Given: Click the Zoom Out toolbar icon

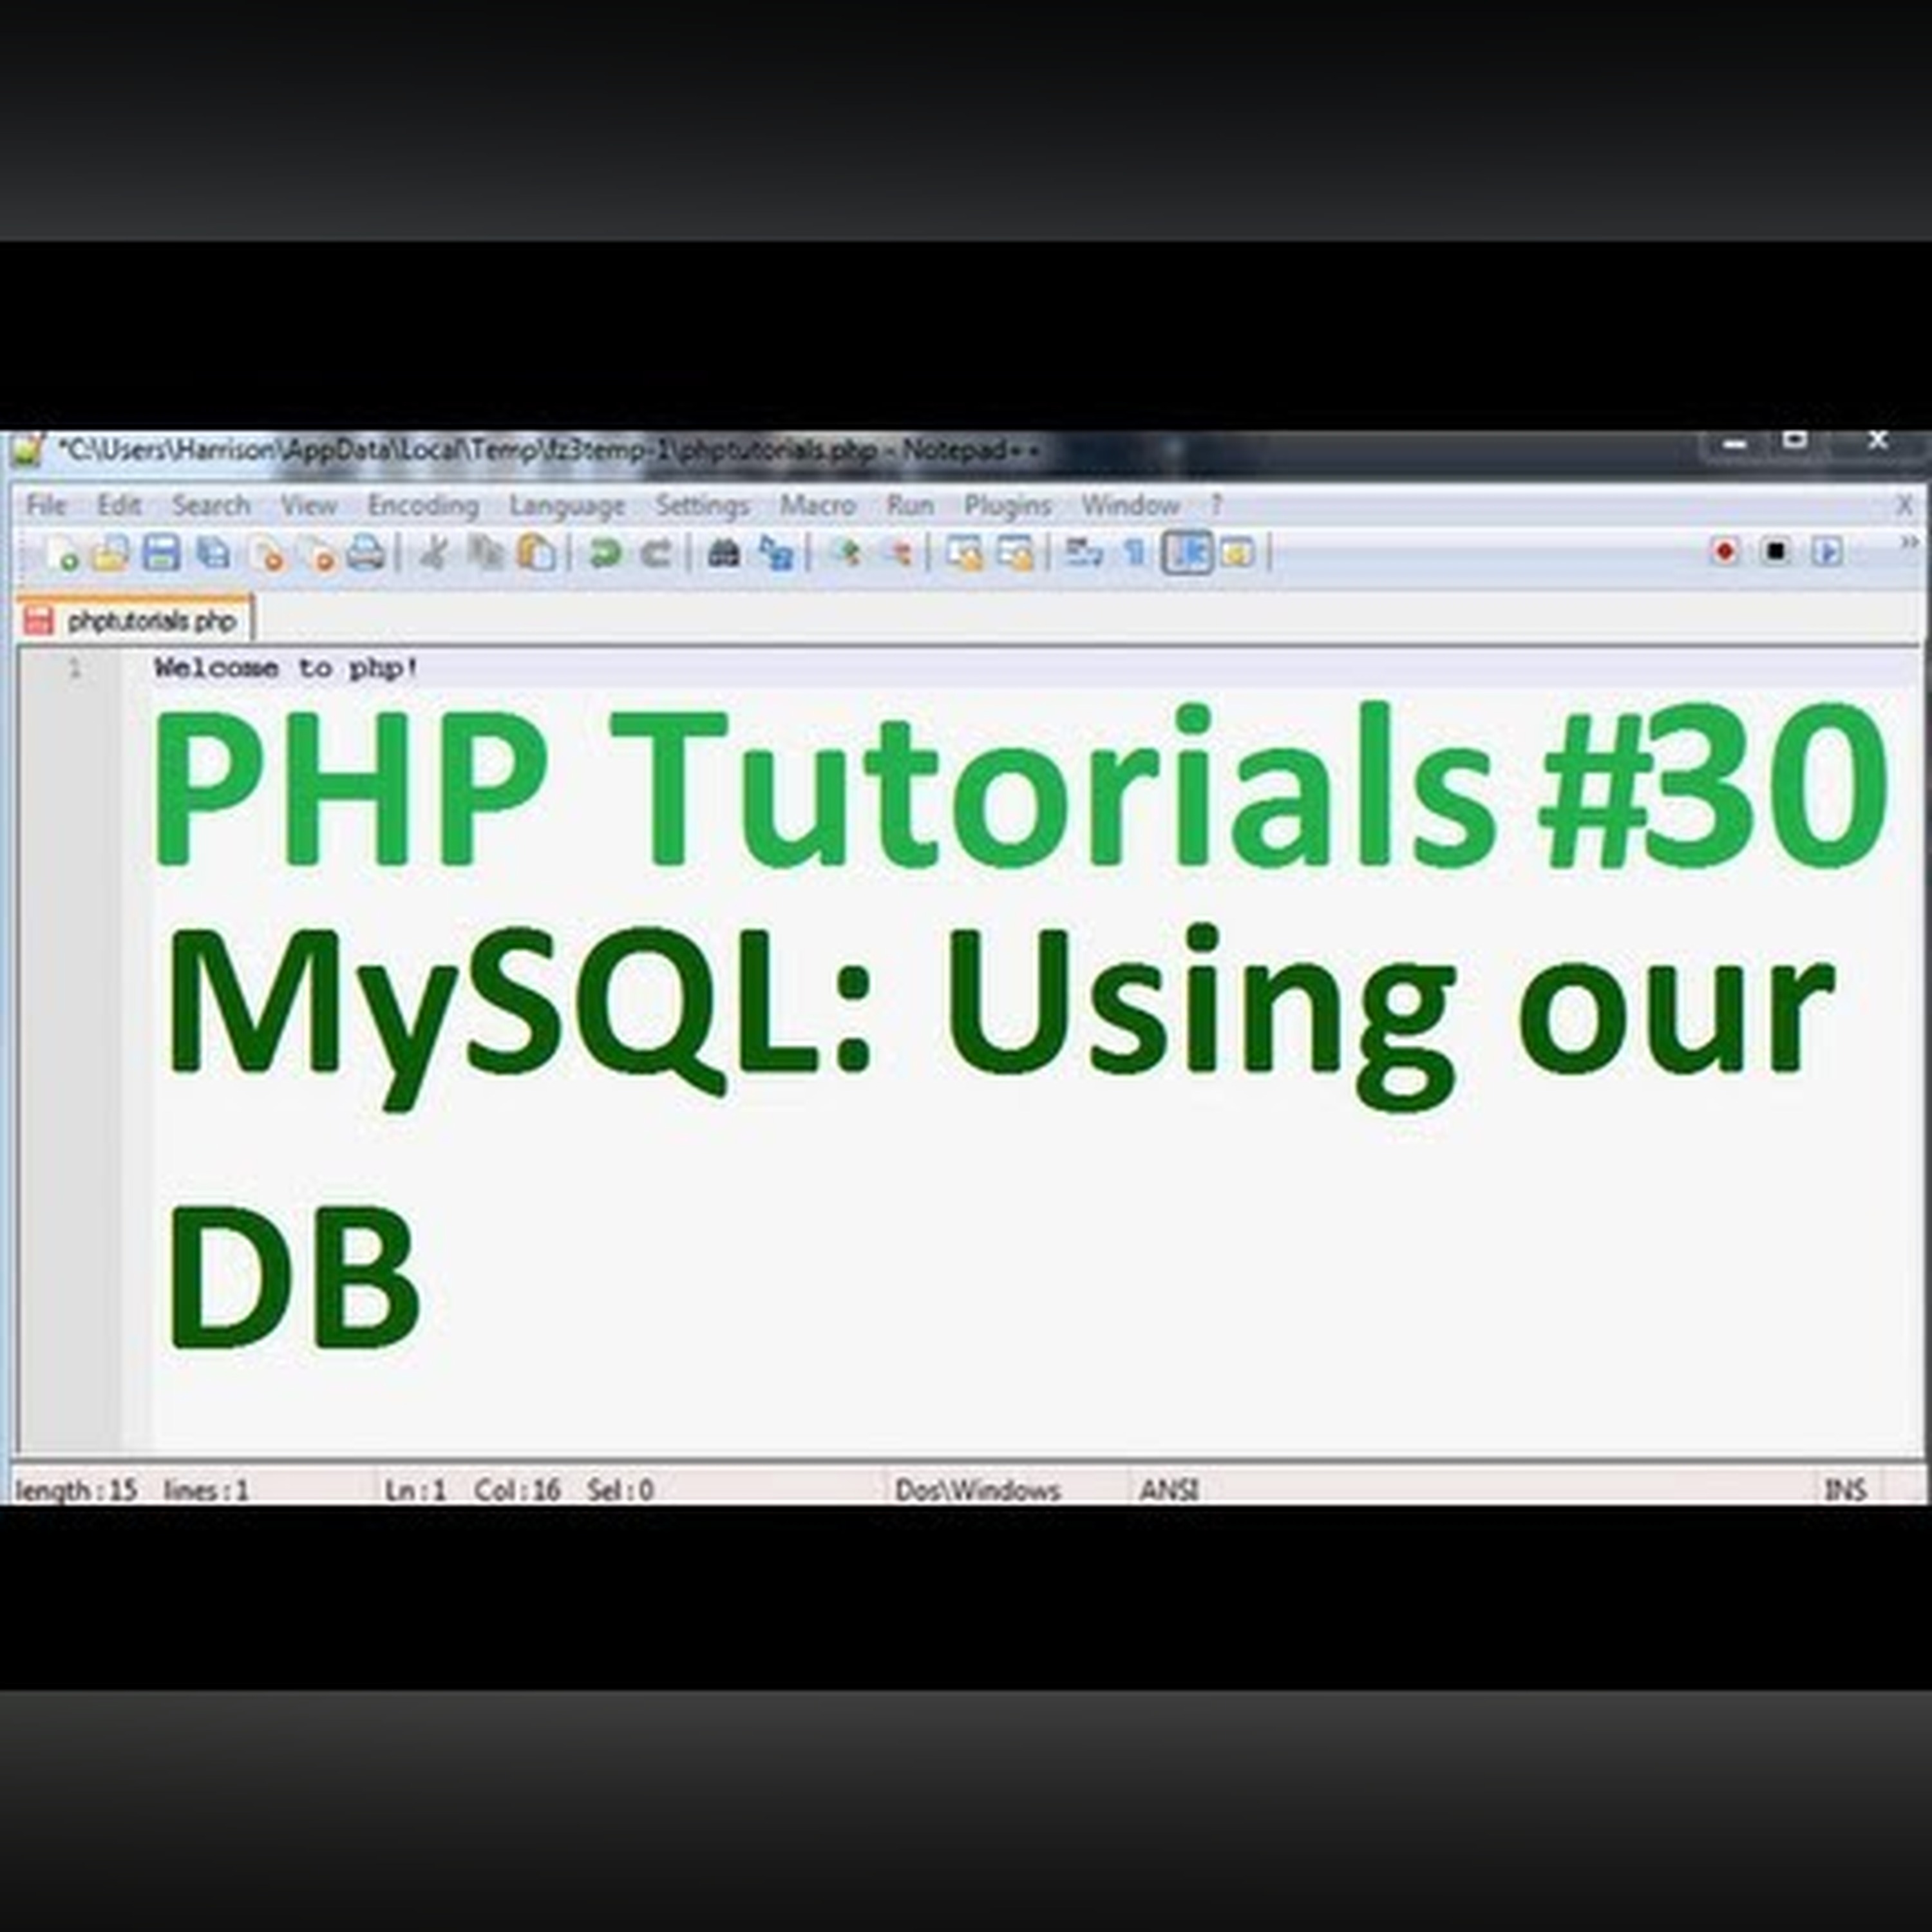Looking at the screenshot, I should pos(897,553).
